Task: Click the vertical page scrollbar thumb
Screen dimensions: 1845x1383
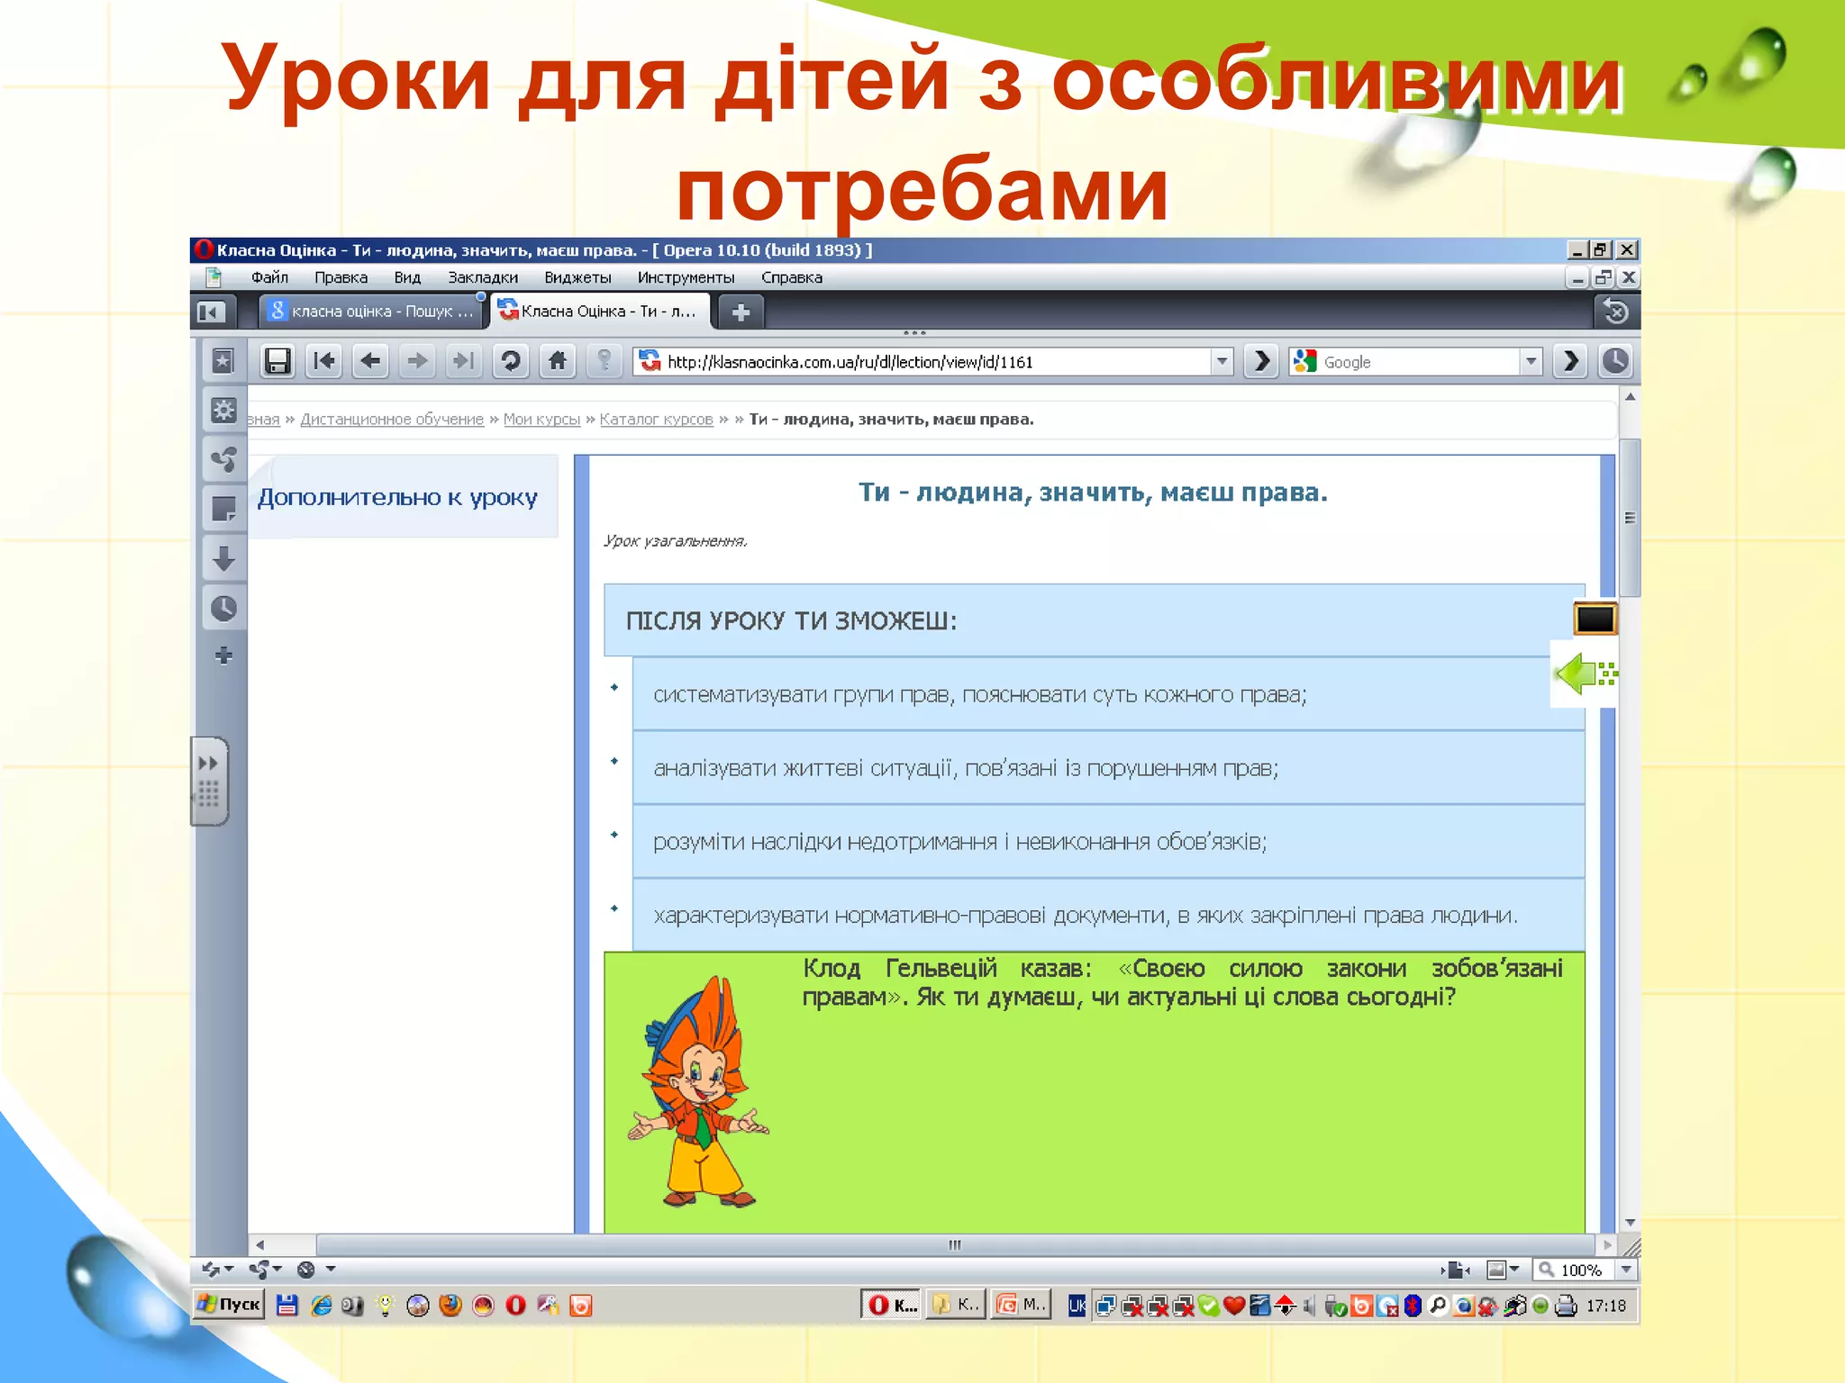Action: coord(1630,518)
